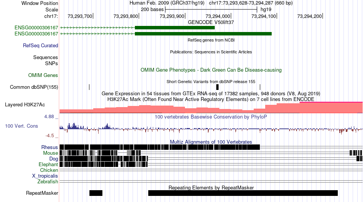The width and height of the screenshot is (363, 202).
Task: Click the pink H3K27Ac signal histogram
Action: [211, 107]
